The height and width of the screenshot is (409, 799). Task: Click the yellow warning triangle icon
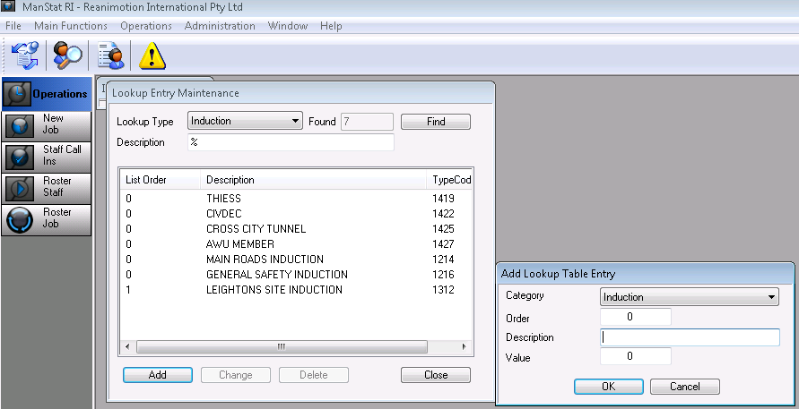[x=152, y=55]
